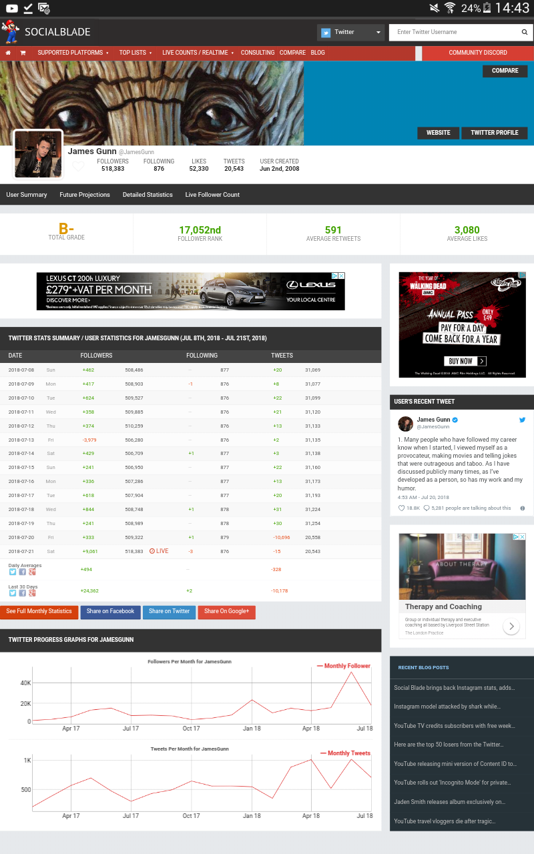Click the arrow button on Therapy and Coaching ad
This screenshot has width=534, height=854.
pyautogui.click(x=511, y=626)
